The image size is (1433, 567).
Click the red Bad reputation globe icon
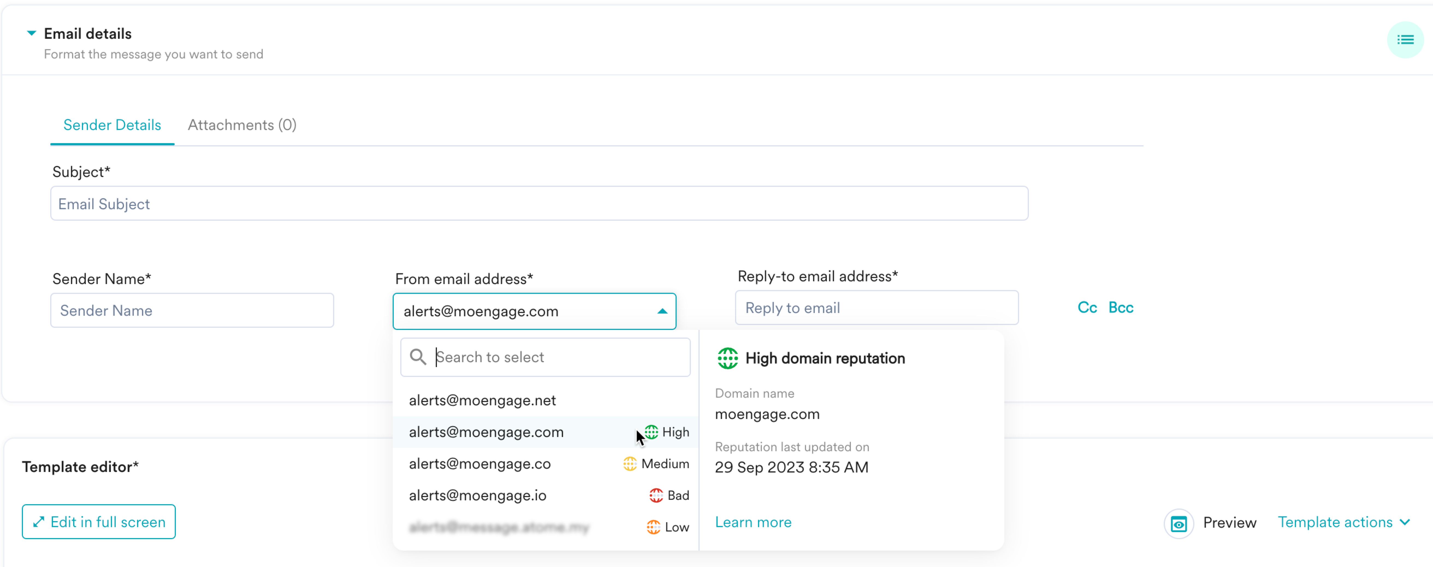pyautogui.click(x=656, y=495)
